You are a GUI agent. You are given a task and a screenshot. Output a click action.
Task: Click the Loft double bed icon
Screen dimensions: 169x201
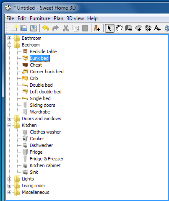point(25,92)
